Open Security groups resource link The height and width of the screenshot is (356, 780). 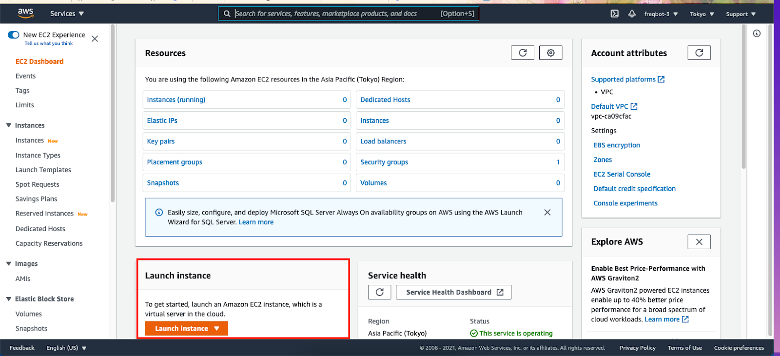(384, 162)
